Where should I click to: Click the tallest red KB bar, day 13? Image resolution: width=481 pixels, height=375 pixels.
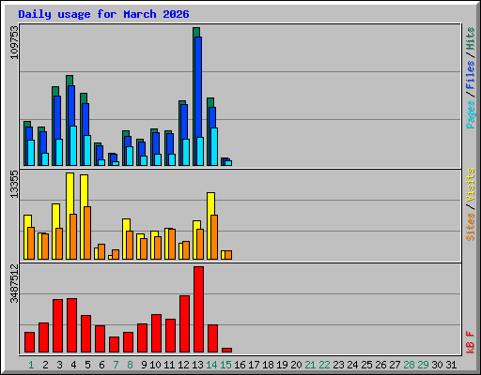[198, 309]
